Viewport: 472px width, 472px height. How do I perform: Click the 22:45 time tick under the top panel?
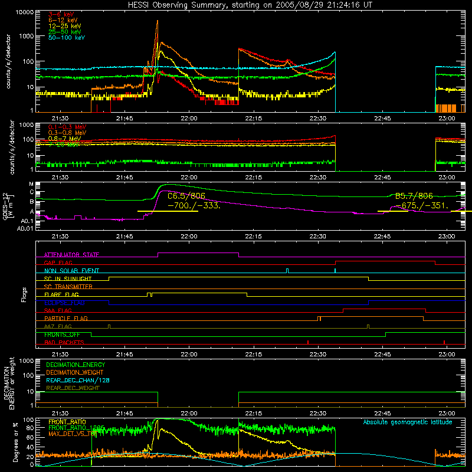[x=382, y=119]
